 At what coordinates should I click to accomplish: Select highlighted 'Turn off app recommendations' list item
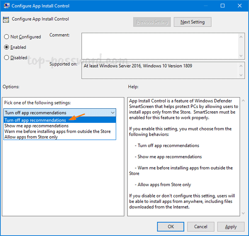[x=35, y=120]
